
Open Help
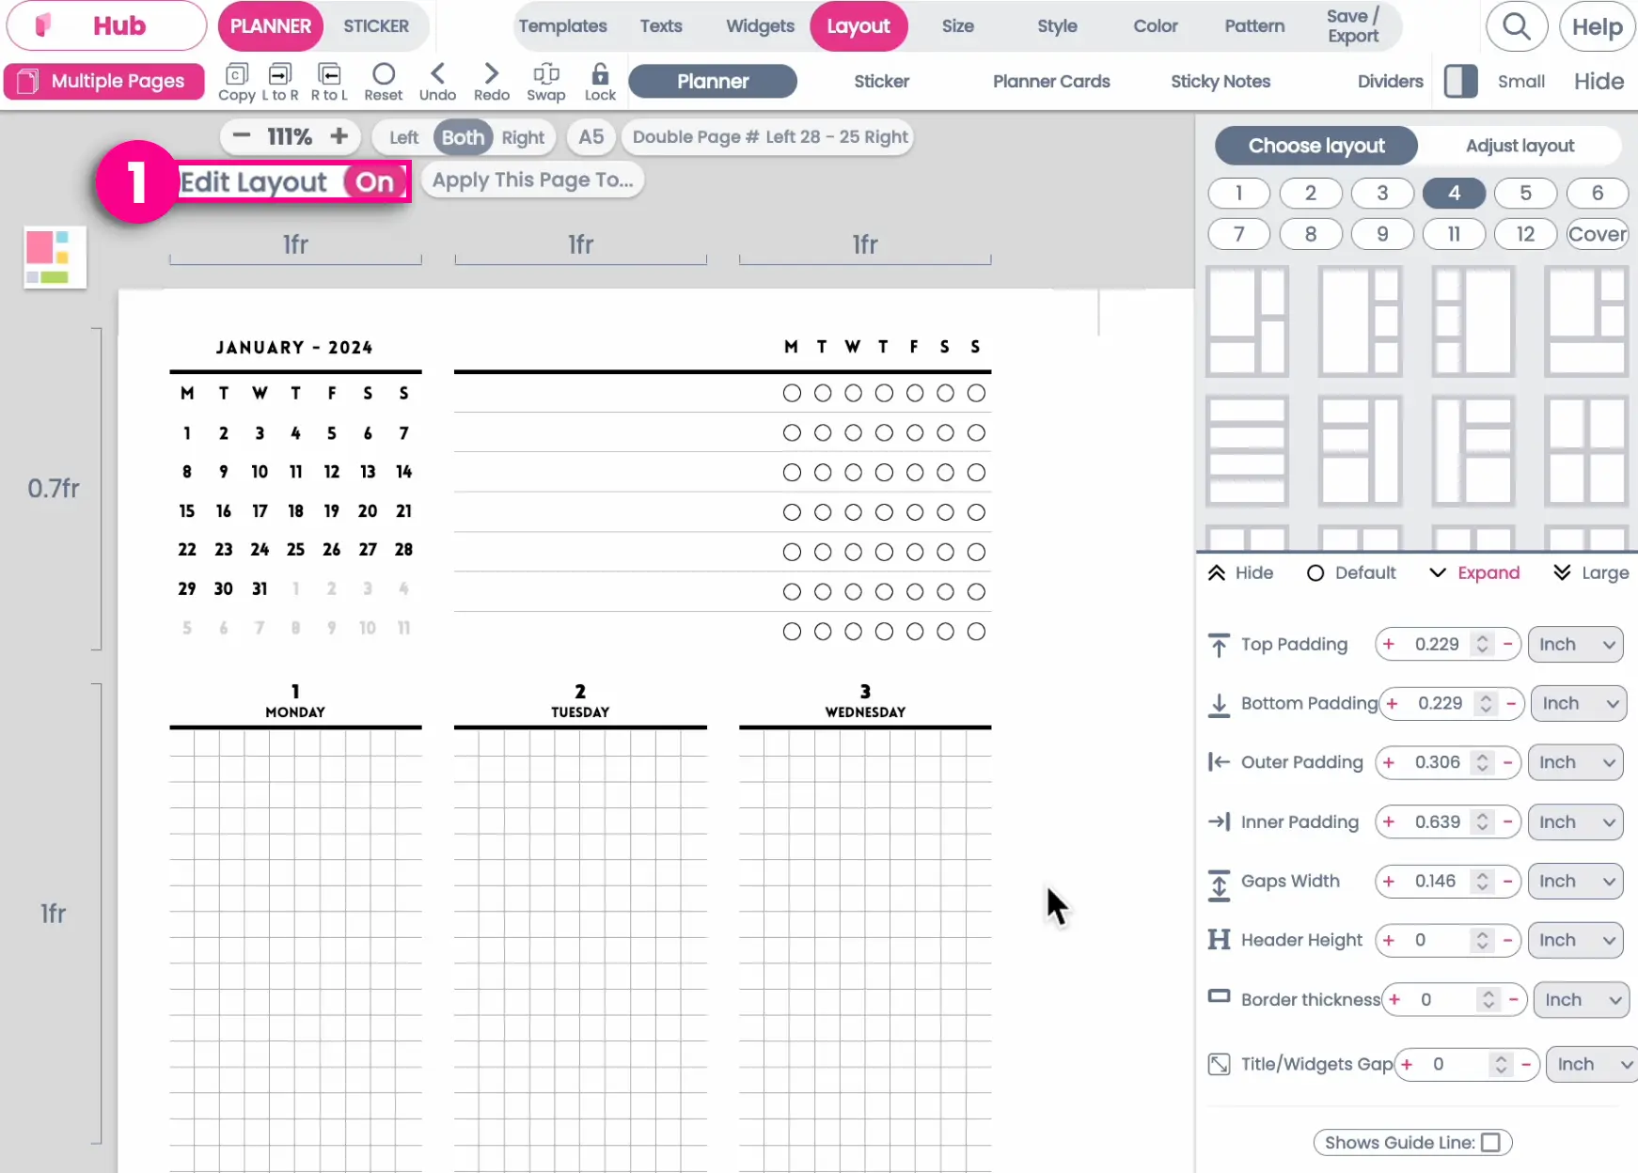pos(1596,26)
